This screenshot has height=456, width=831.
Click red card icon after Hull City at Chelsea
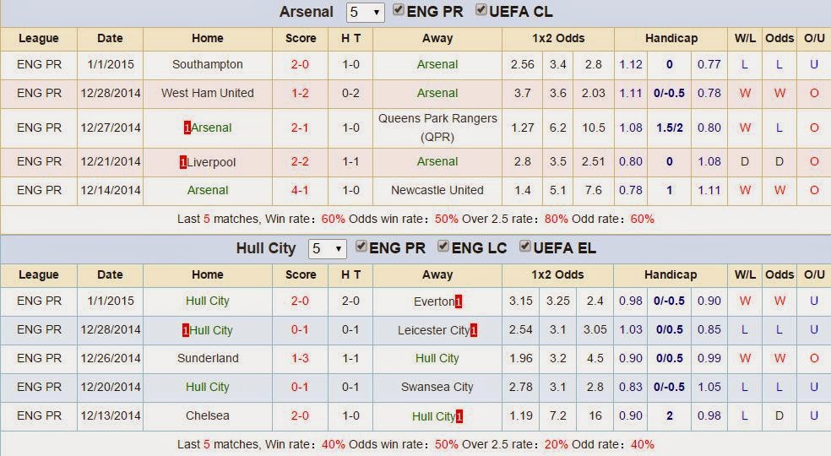[459, 417]
